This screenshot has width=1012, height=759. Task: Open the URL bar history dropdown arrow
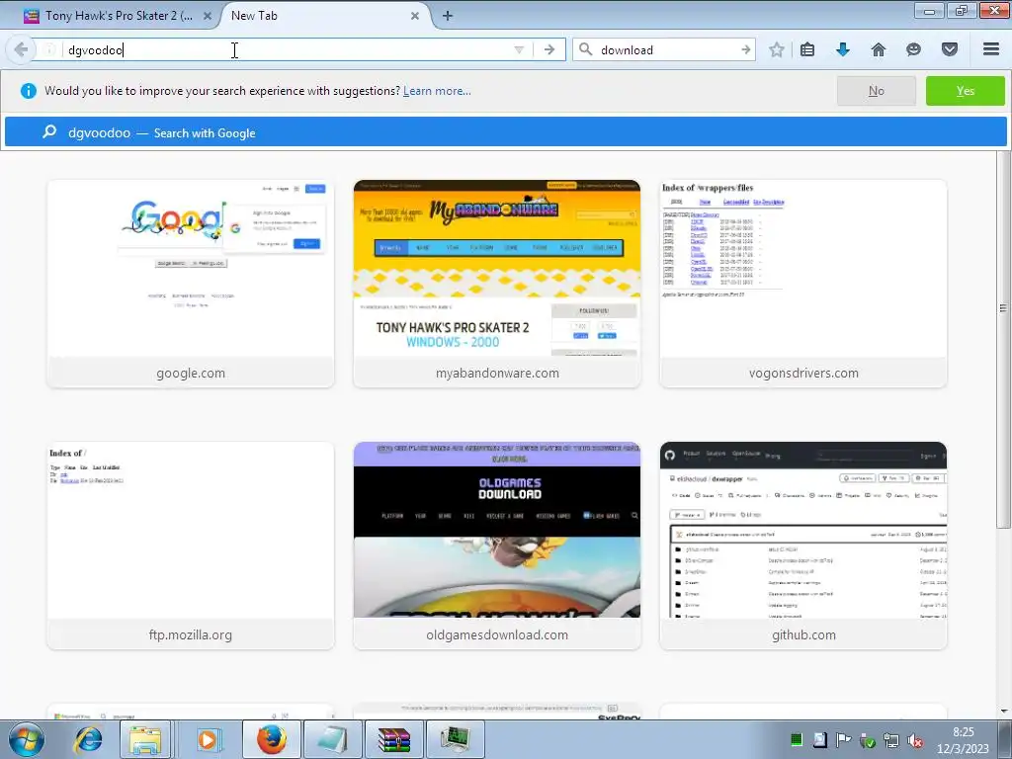[x=519, y=49]
